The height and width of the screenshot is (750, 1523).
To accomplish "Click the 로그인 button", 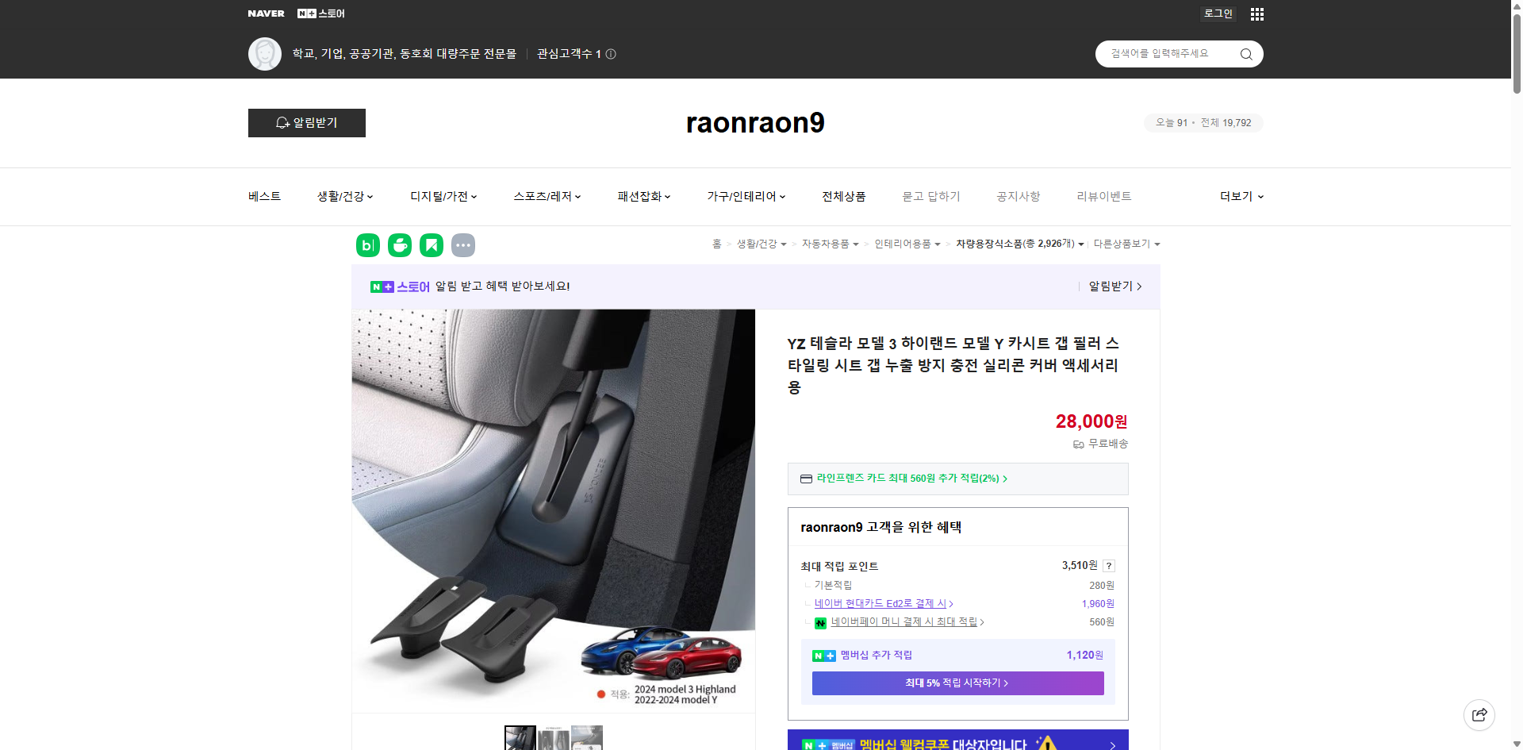I will (x=1218, y=13).
